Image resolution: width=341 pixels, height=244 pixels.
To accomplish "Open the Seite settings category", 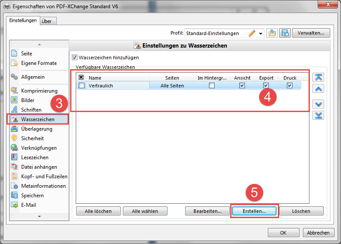I will 39,53.
